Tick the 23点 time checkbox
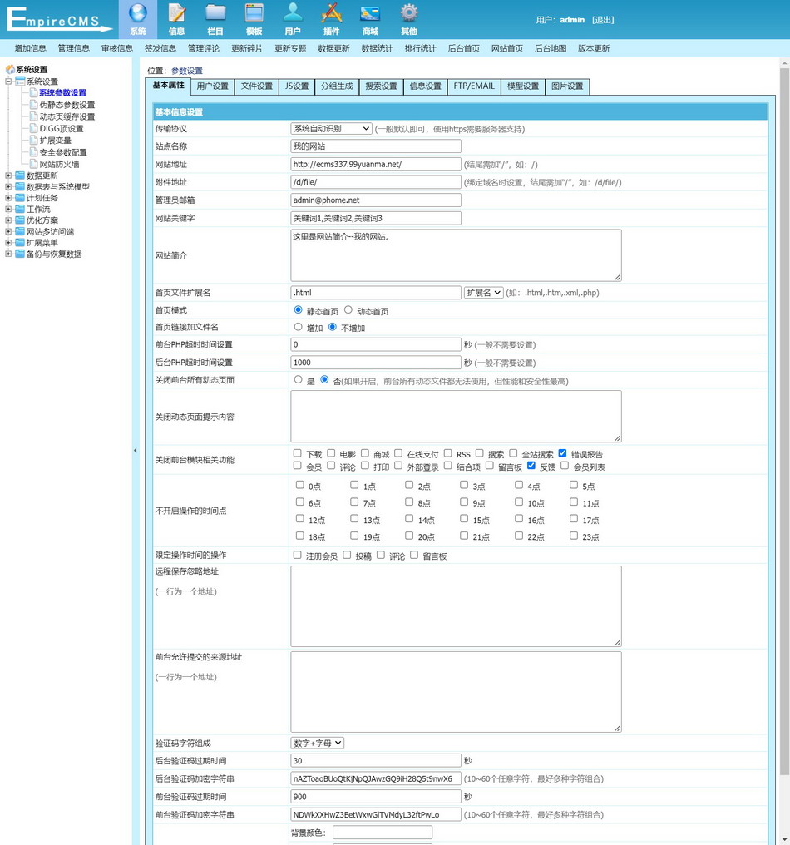The height and width of the screenshot is (845, 790). point(574,536)
